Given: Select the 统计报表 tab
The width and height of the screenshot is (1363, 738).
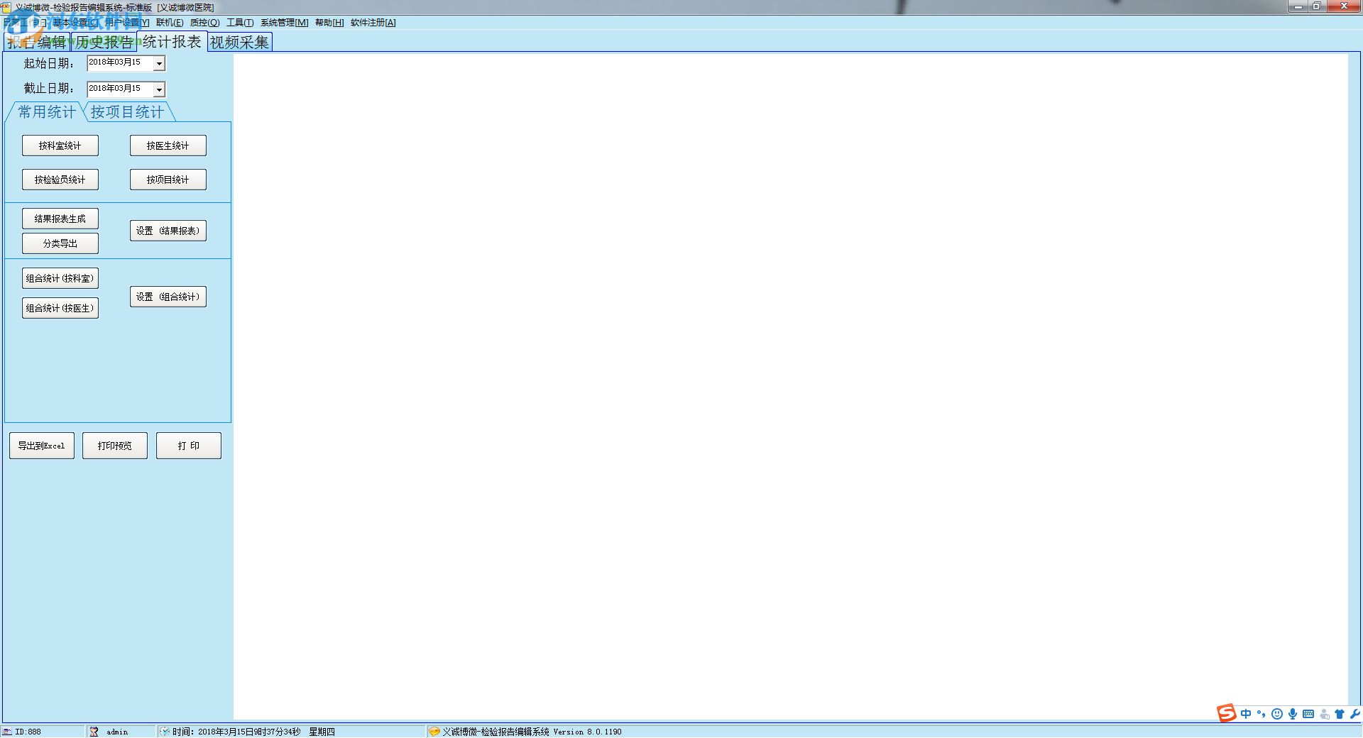Looking at the screenshot, I should click(x=172, y=42).
